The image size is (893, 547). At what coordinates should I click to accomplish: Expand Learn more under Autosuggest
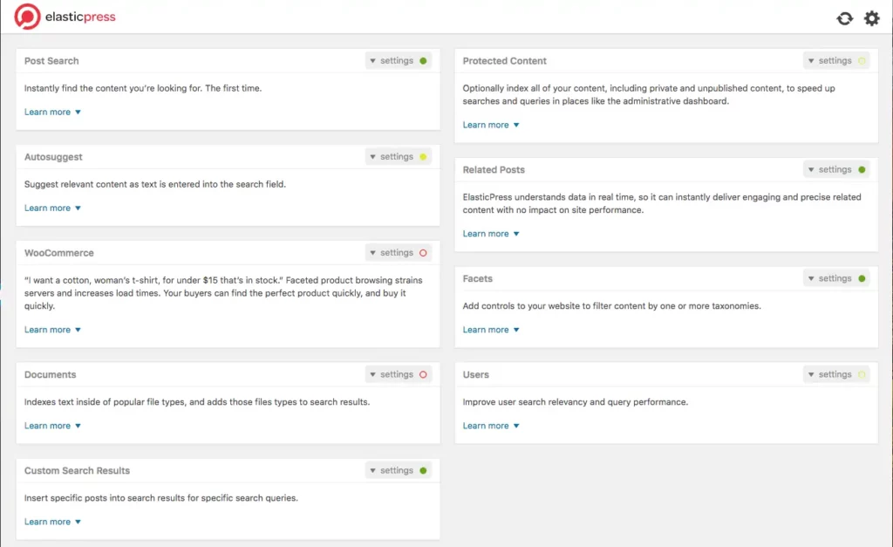click(52, 209)
